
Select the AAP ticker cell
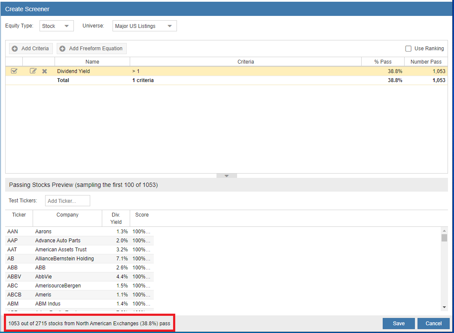tap(12, 240)
